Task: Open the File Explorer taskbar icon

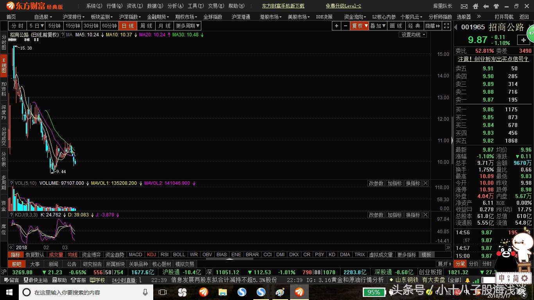Action: (x=223, y=292)
